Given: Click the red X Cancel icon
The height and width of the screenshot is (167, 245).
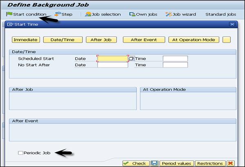Looking at the screenshot, I should coord(231,163).
